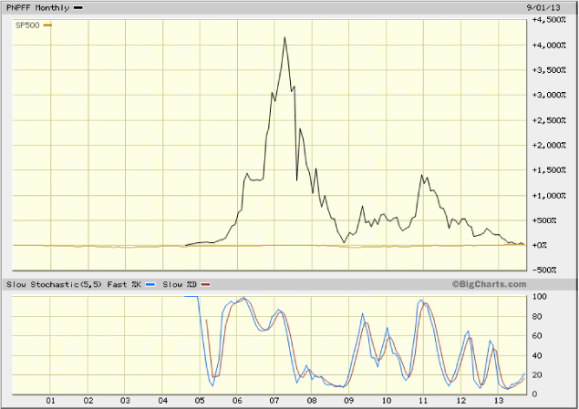Click the 100 level on stochastic axis
579x409 pixels.
click(540, 297)
